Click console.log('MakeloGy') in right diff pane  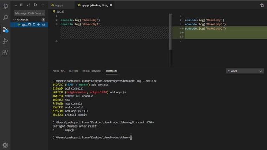coord(204,20)
